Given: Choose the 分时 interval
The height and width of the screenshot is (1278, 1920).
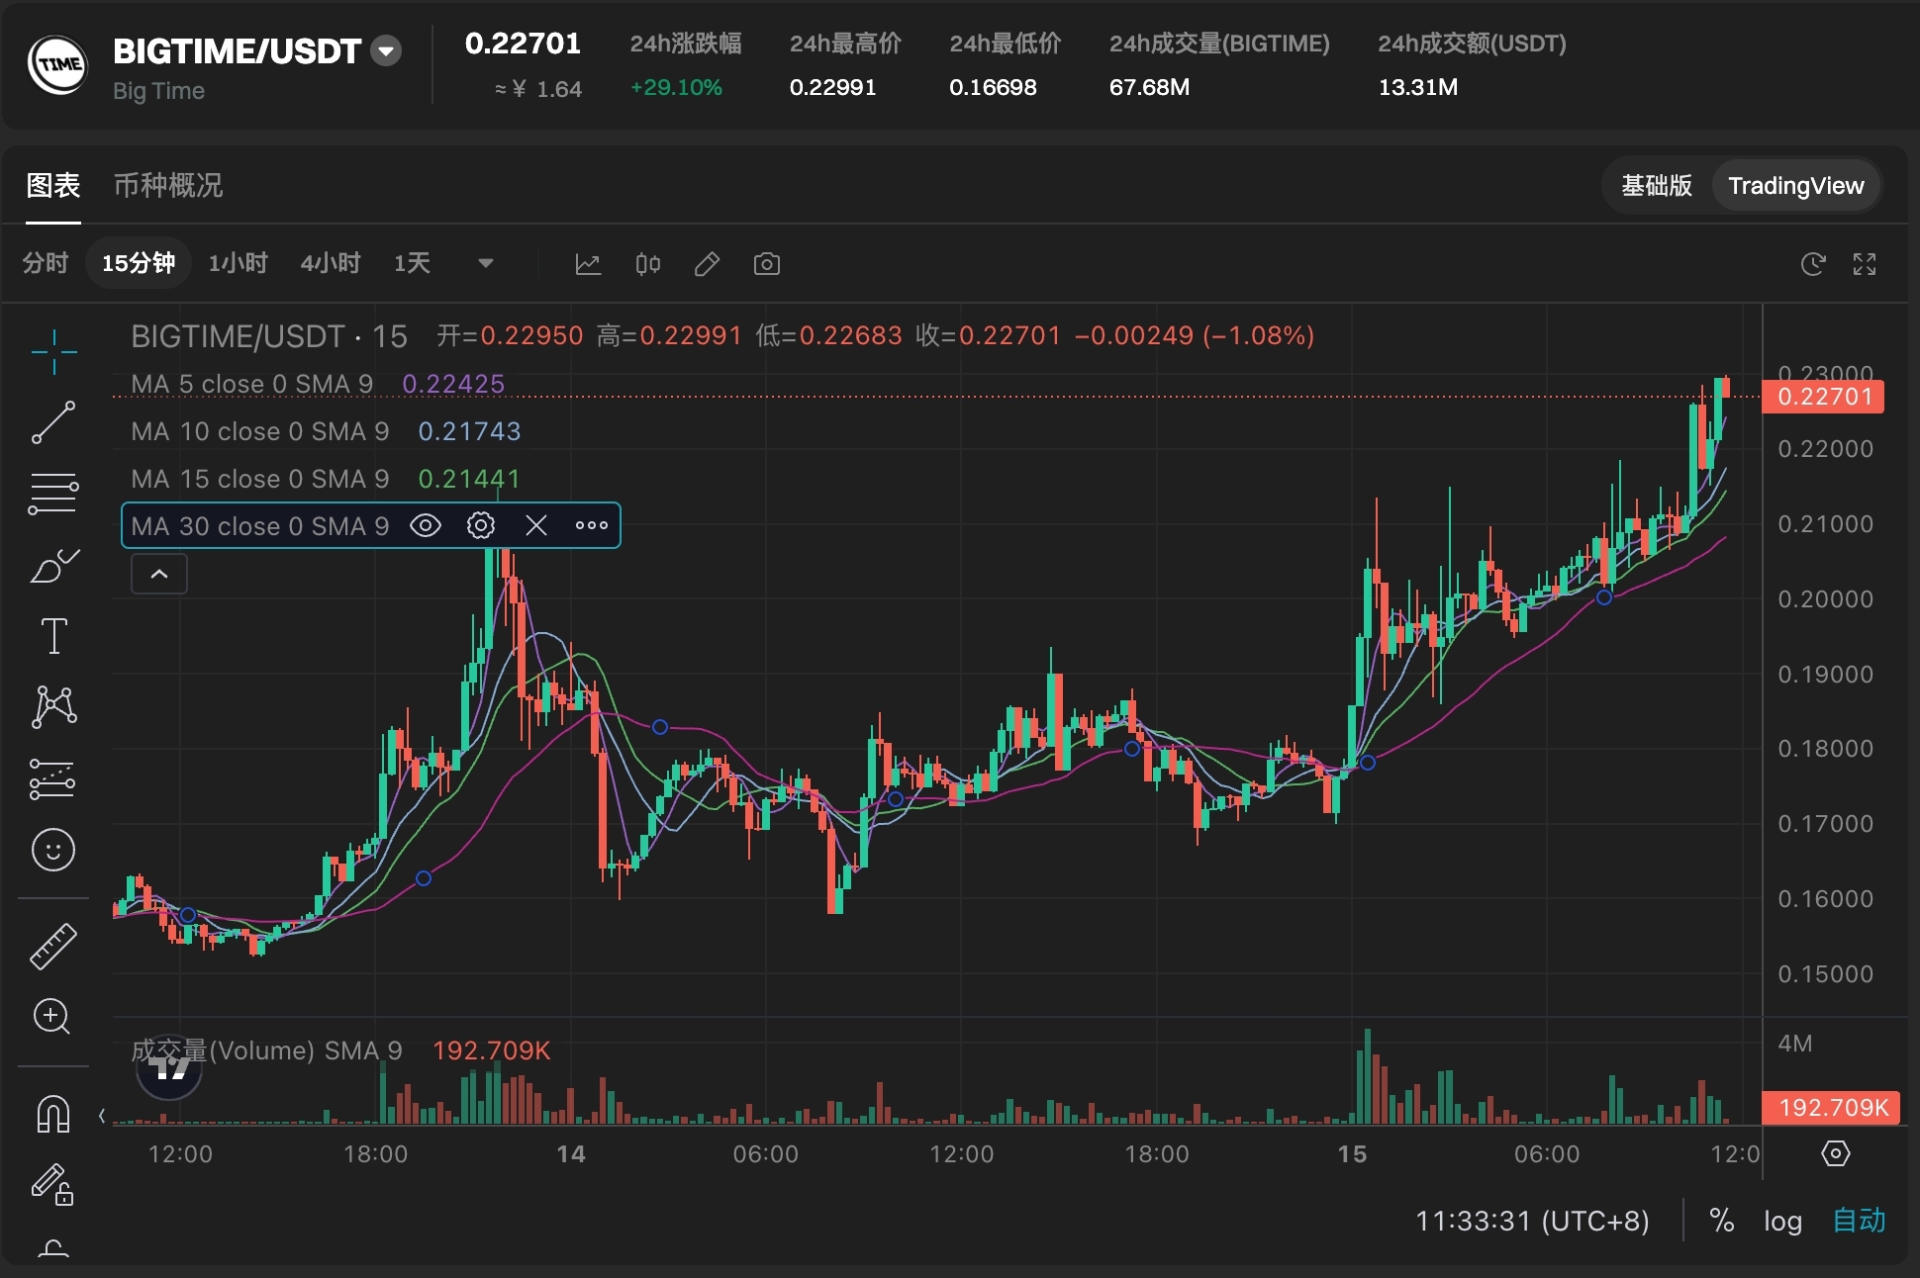Looking at the screenshot, I should 46,263.
